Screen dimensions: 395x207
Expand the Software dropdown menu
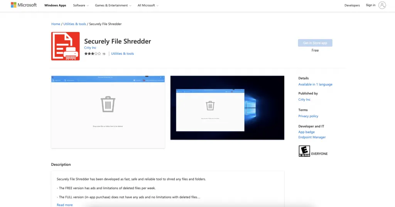pyautogui.click(x=81, y=5)
